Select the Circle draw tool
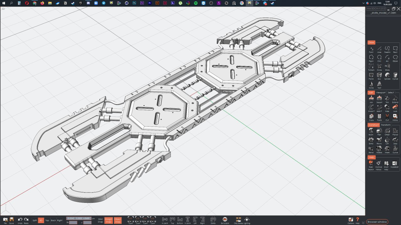The height and width of the screenshot is (225, 401). coord(379,58)
